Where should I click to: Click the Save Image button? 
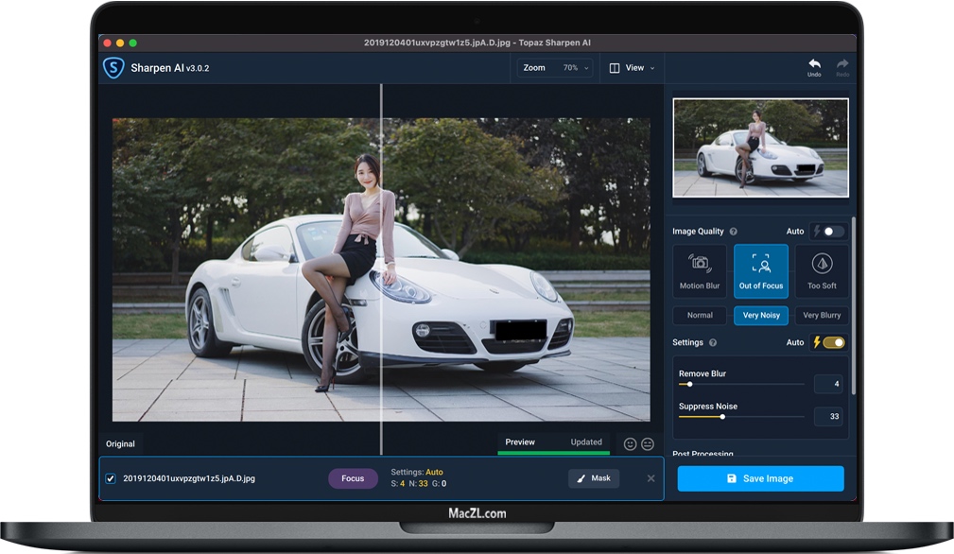760,478
